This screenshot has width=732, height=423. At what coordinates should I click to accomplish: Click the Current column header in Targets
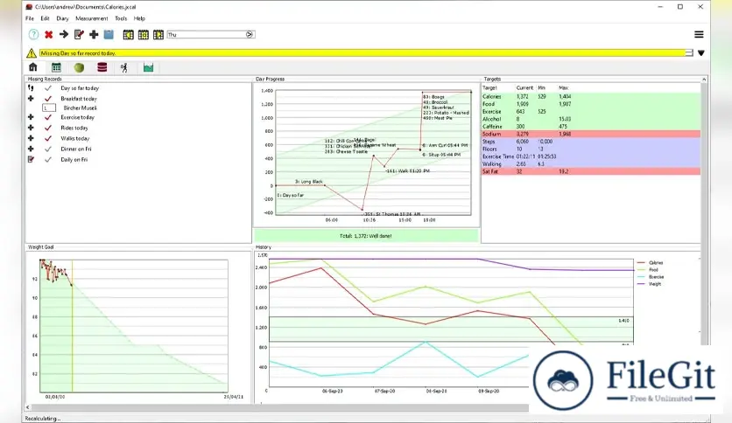coord(524,87)
